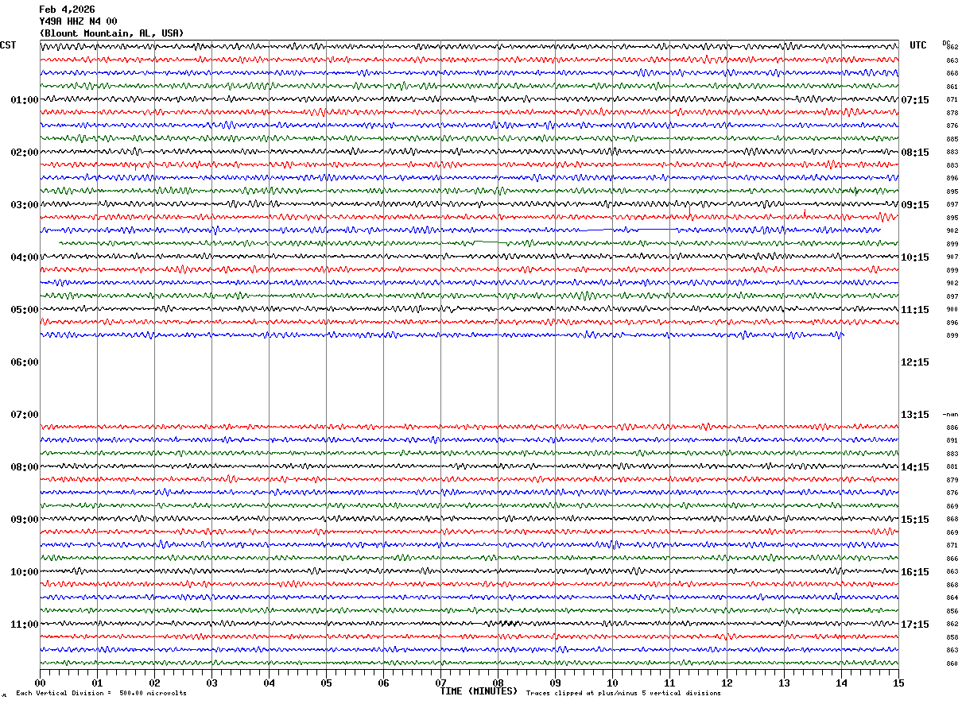962x704 pixels.
Task: Click the "05:00" CST time label
Action: 25,310
